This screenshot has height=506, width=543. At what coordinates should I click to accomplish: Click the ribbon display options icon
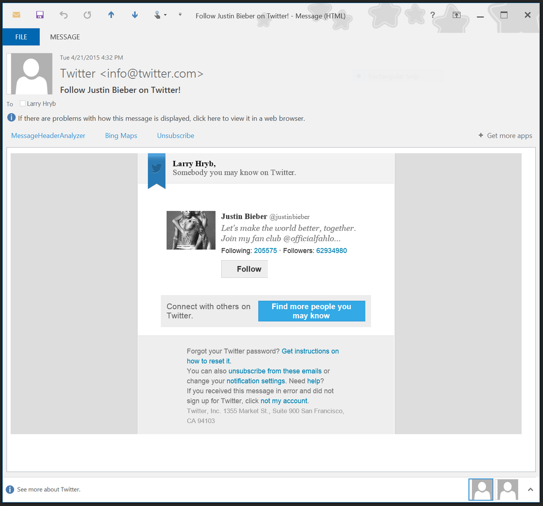pyautogui.click(x=457, y=15)
